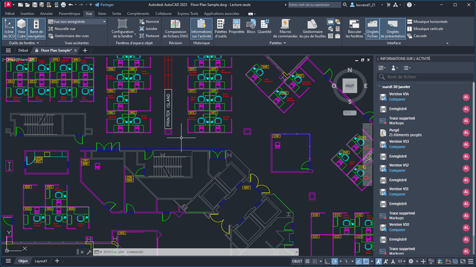Click the Restaure viewport tool
This screenshot has height=267, width=476.
click(x=149, y=36)
